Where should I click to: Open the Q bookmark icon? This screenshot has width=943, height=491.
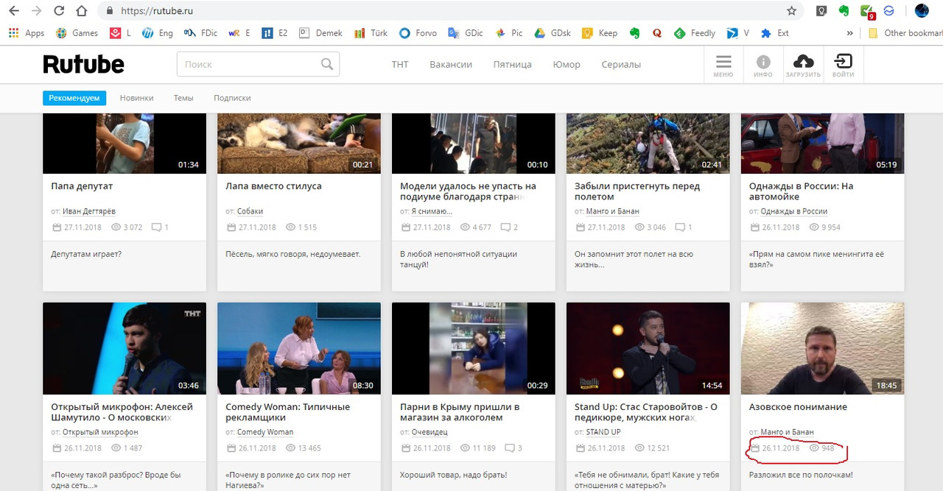[x=657, y=33]
